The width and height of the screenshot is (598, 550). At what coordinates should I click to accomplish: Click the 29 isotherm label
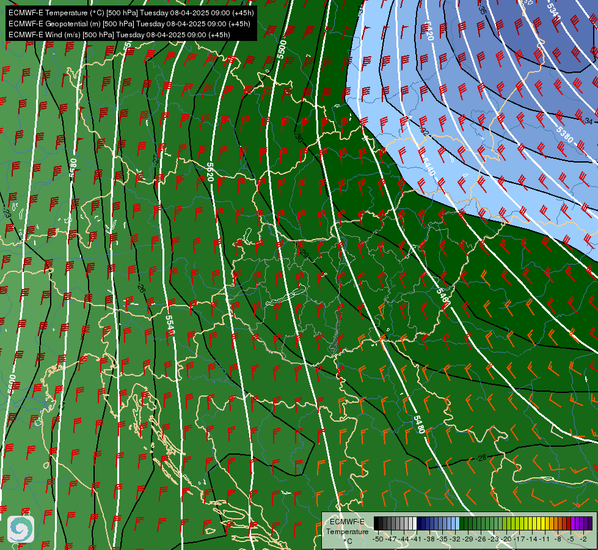304,254
